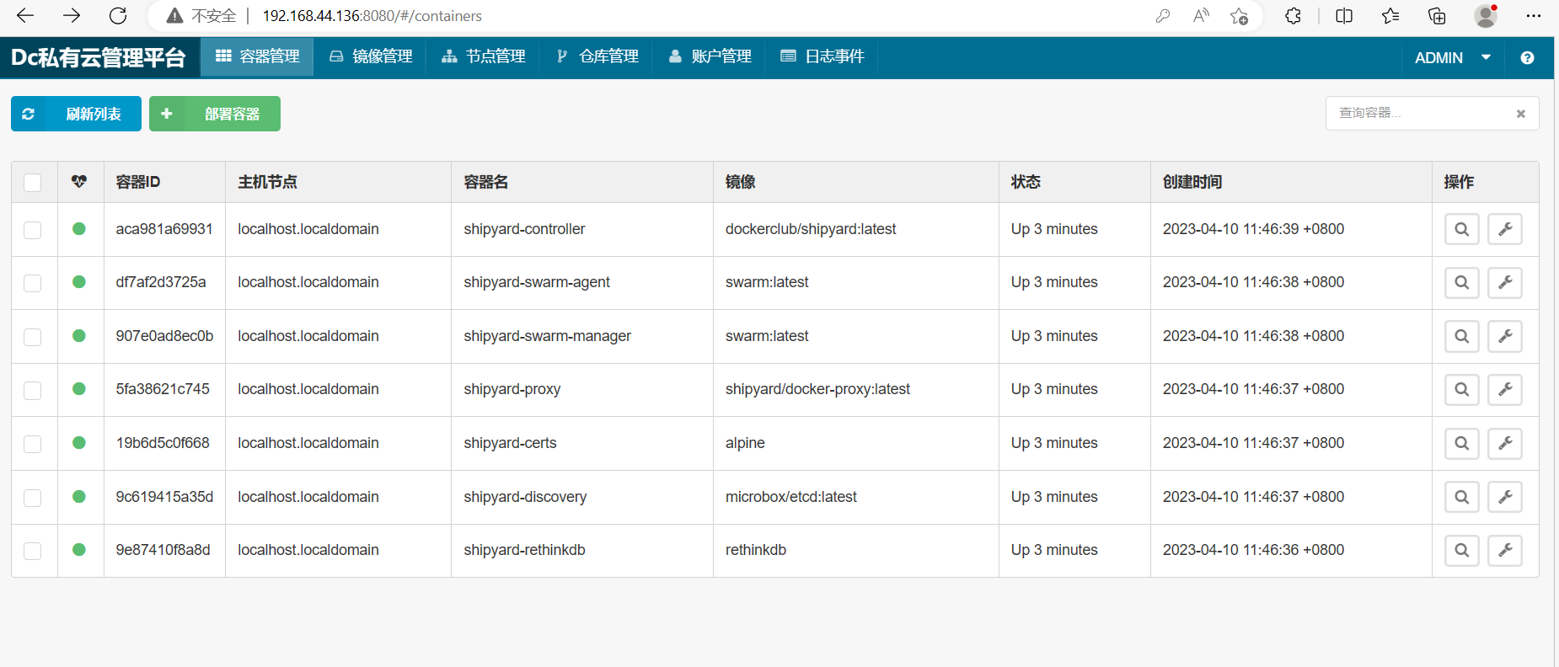Open wrench actions for shipyard-controller
This screenshot has width=1559, height=667.
(1505, 229)
